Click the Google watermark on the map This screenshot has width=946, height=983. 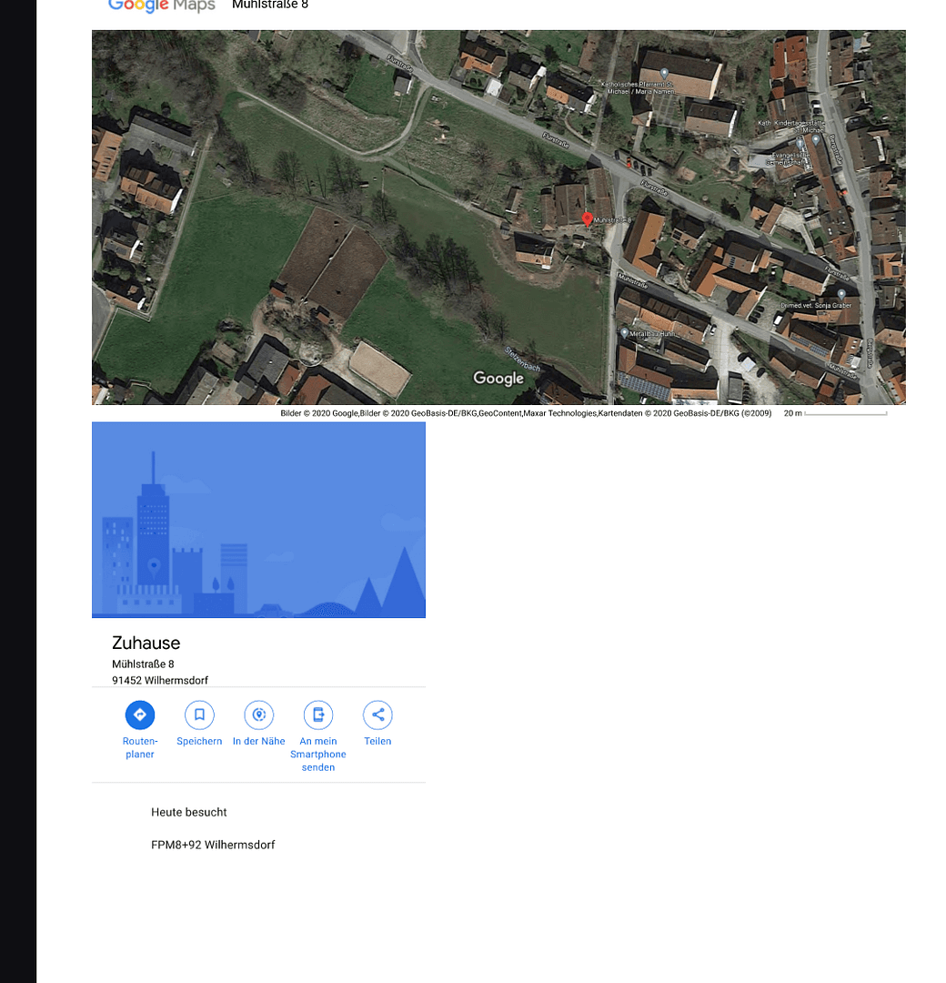coord(498,378)
